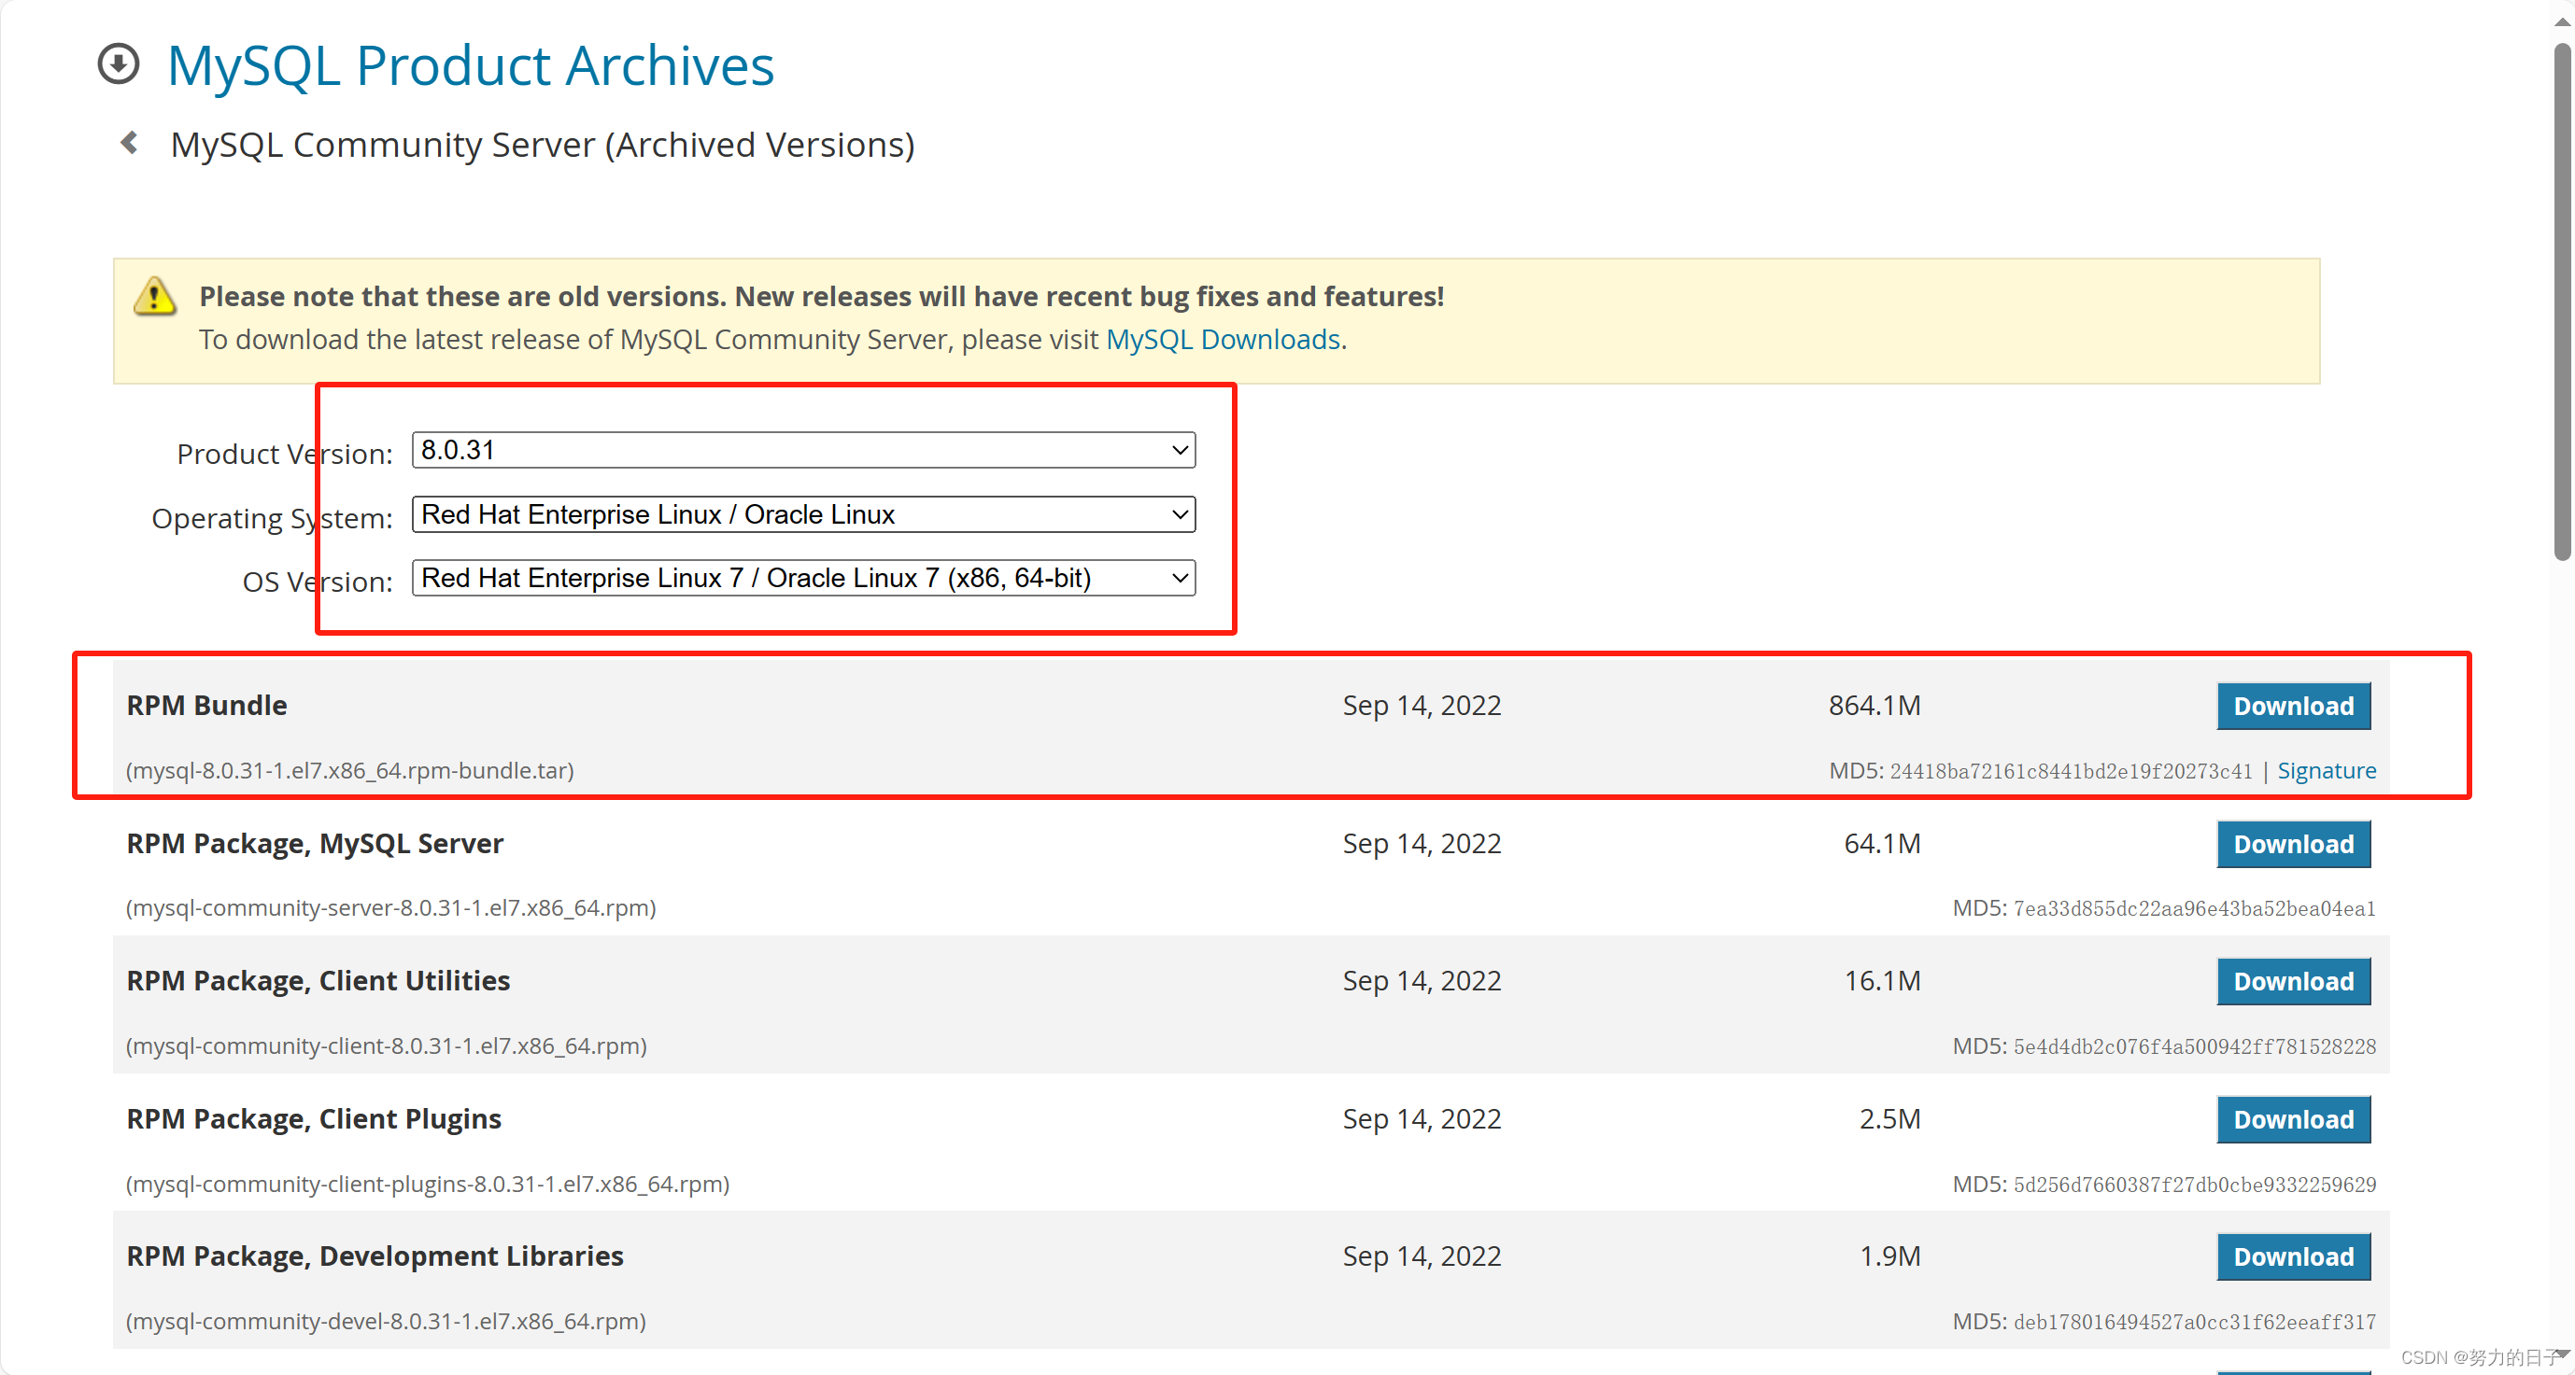Open the Operating System dropdown
This screenshot has height=1375, width=2575.
coord(803,514)
